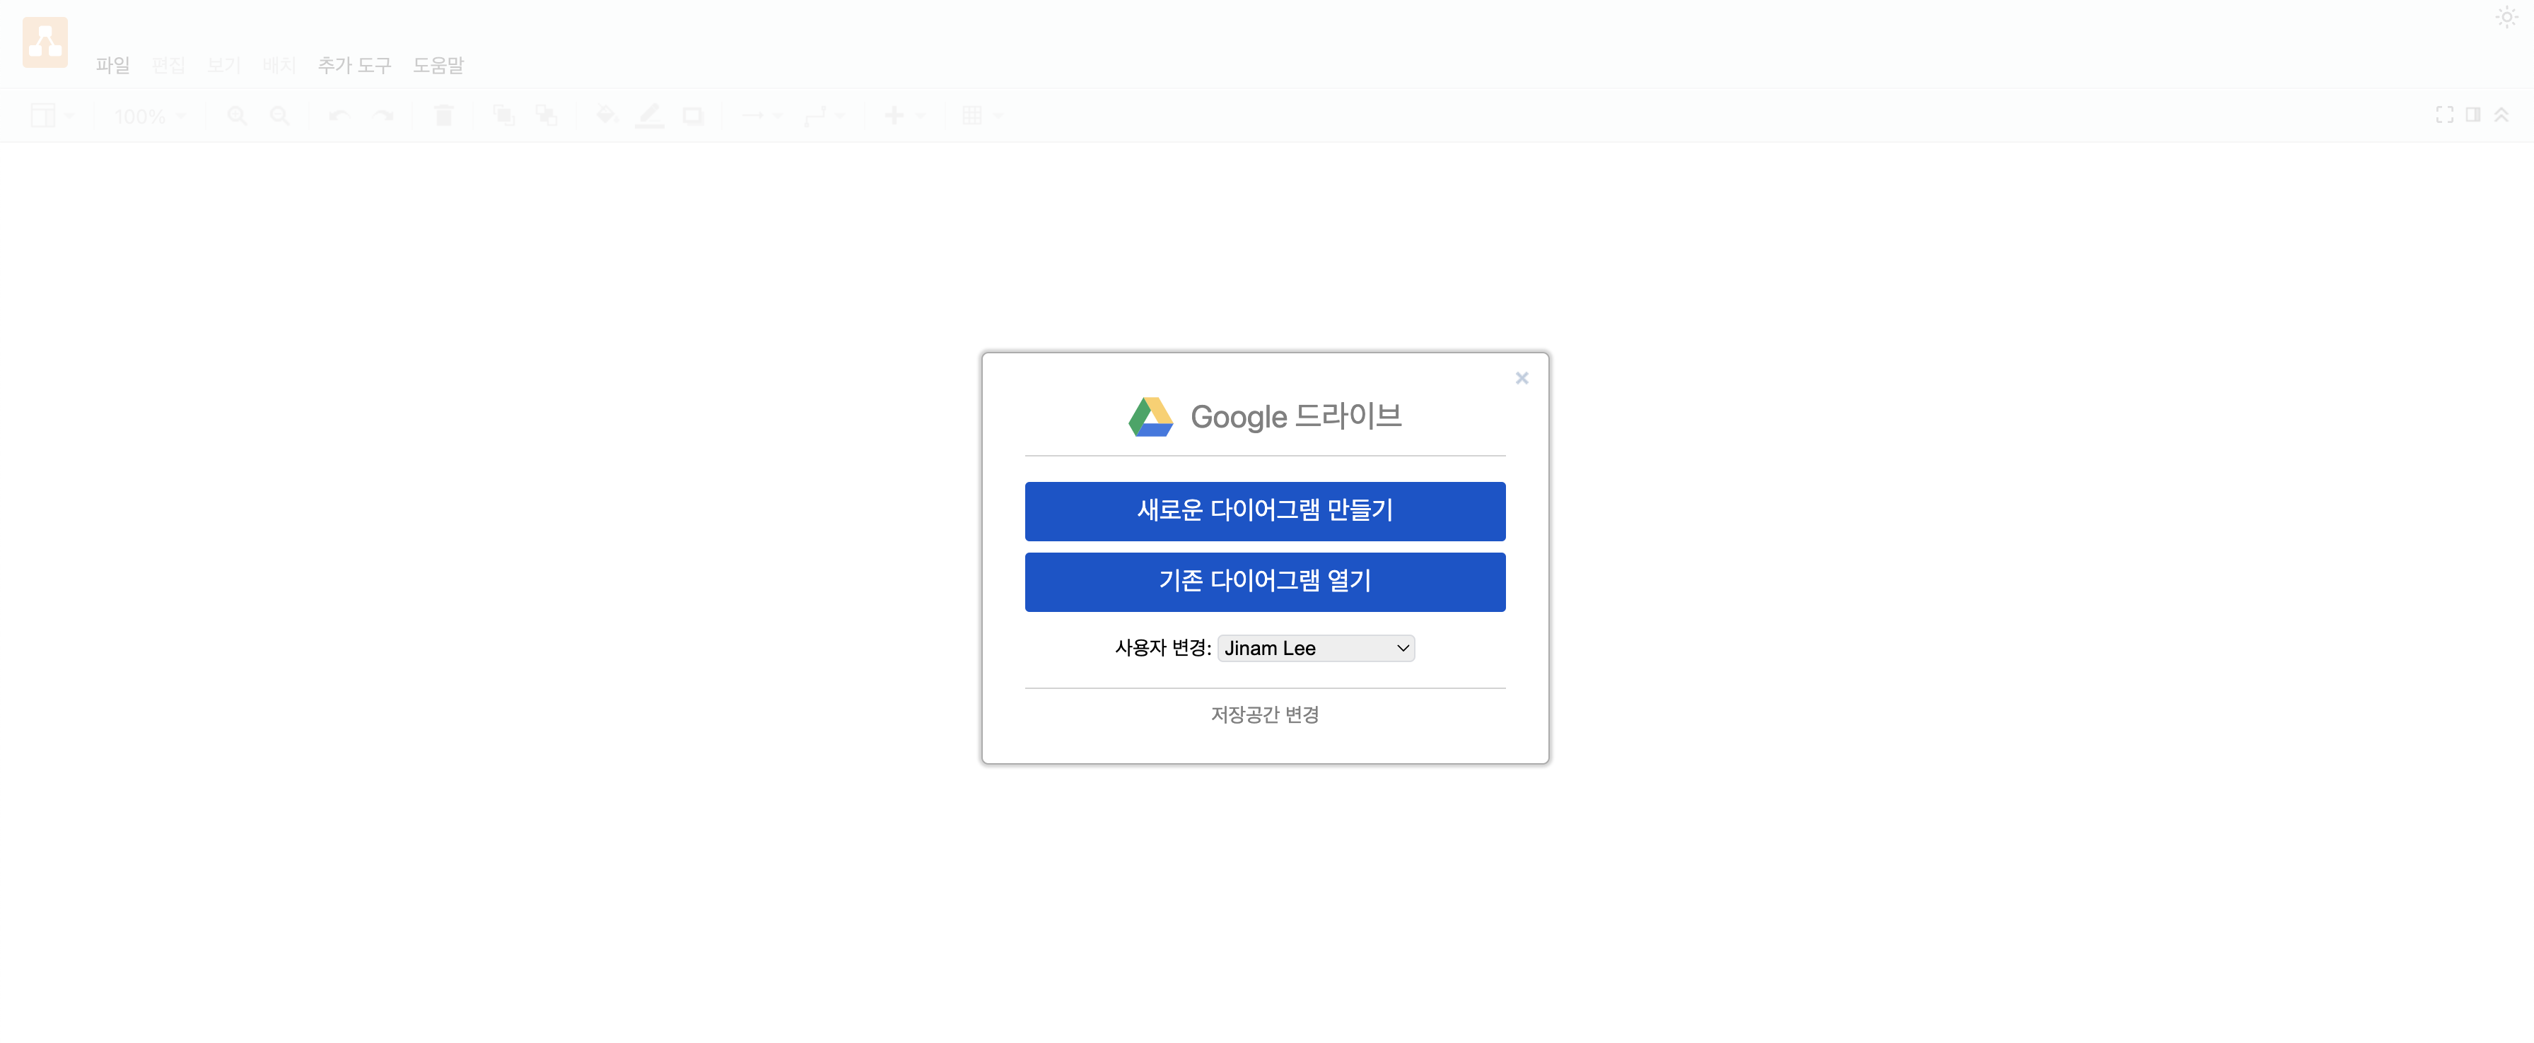
Task: Toggle the light/dark appearance sun icon
Action: 2506,18
